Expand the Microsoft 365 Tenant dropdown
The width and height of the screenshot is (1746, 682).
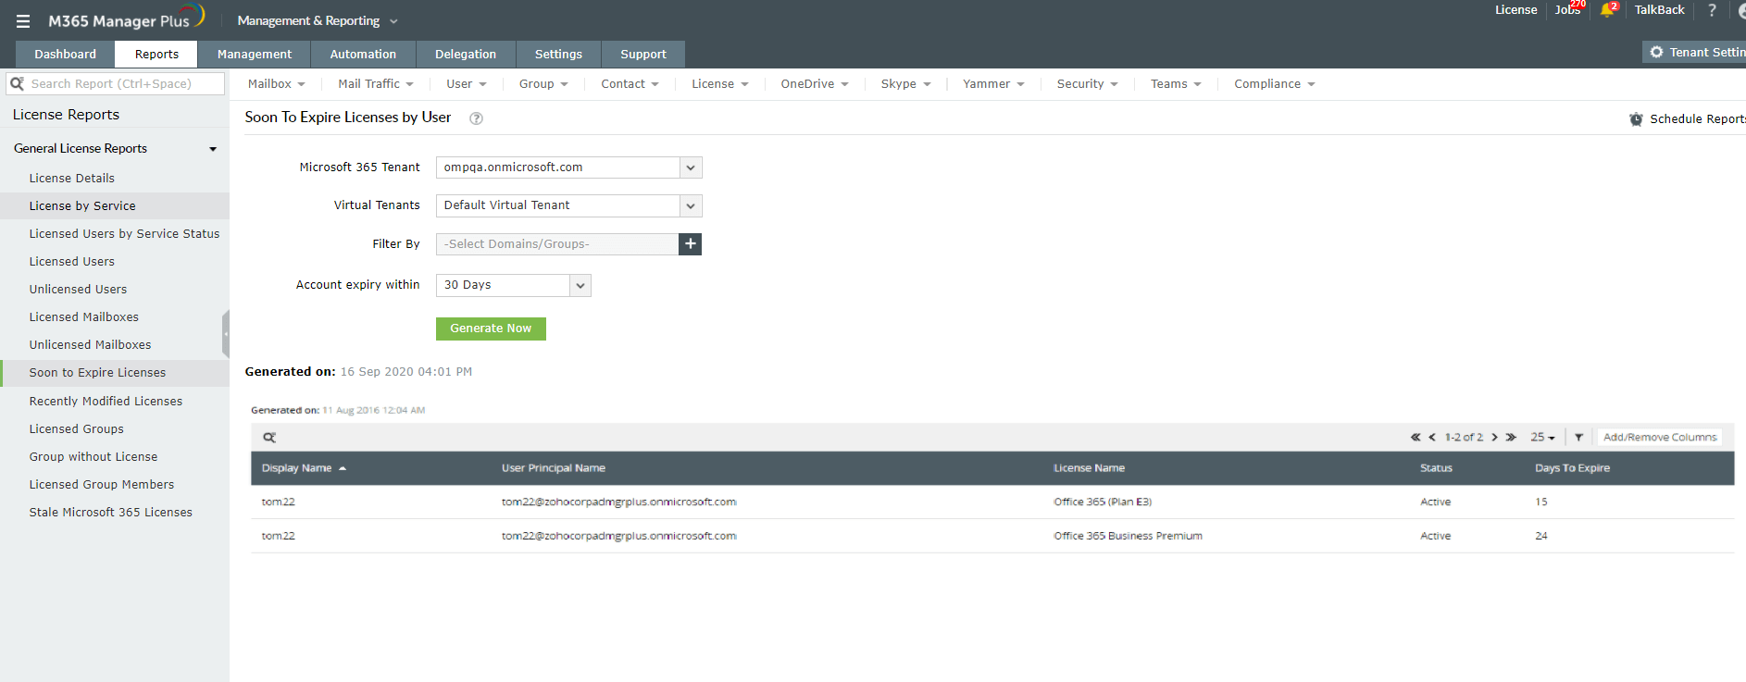pos(691,167)
